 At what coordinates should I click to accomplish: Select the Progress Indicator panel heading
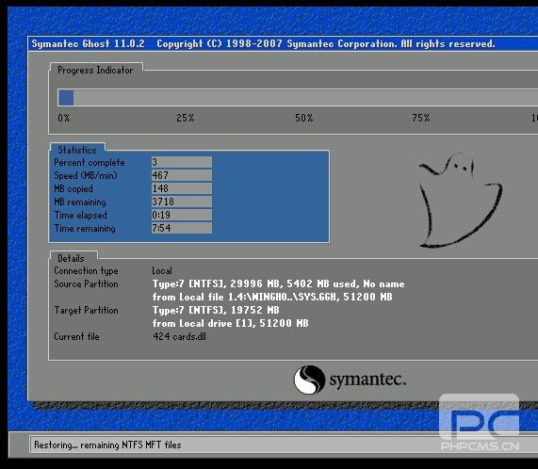click(x=95, y=70)
